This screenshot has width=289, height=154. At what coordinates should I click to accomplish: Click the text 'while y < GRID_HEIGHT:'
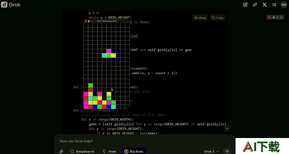(x=110, y=17)
